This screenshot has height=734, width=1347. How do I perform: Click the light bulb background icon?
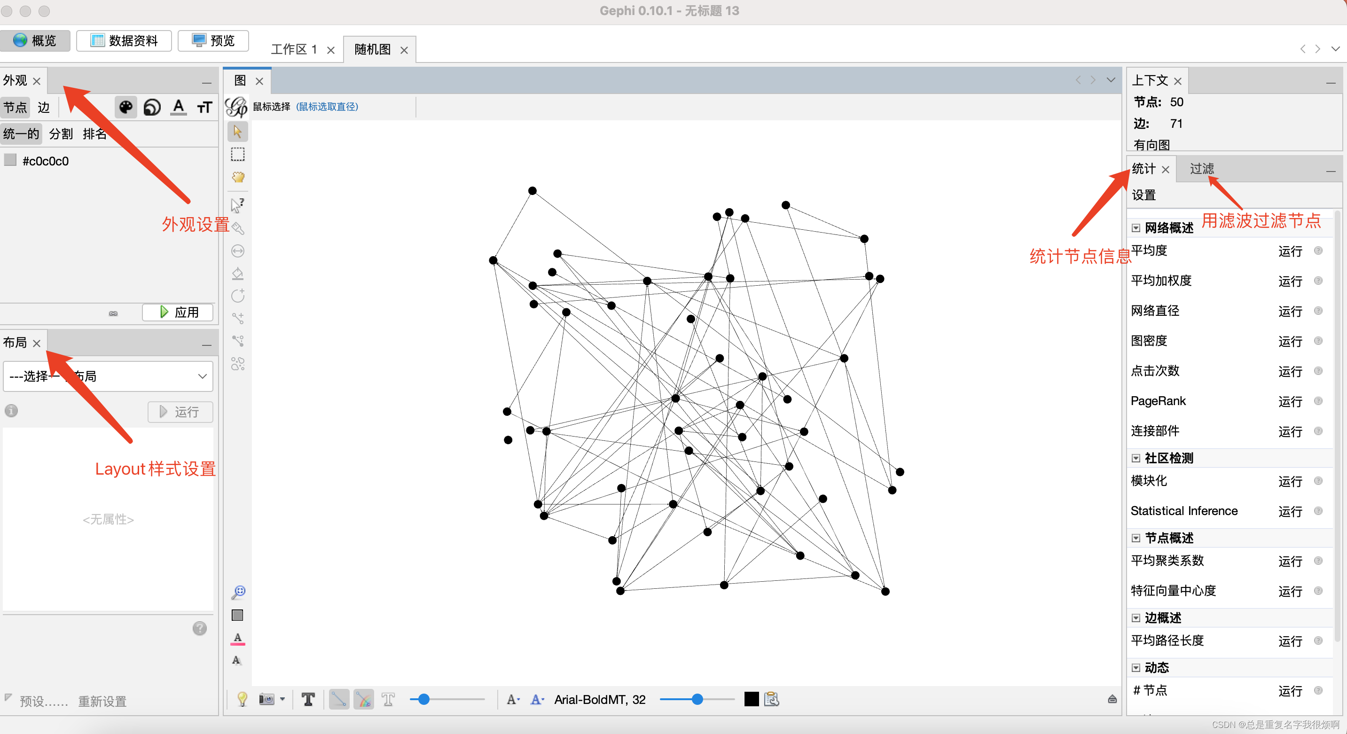point(242,700)
